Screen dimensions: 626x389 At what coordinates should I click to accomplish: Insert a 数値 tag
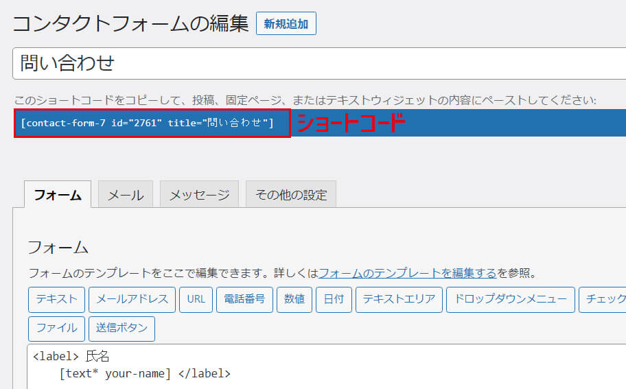coord(294,299)
